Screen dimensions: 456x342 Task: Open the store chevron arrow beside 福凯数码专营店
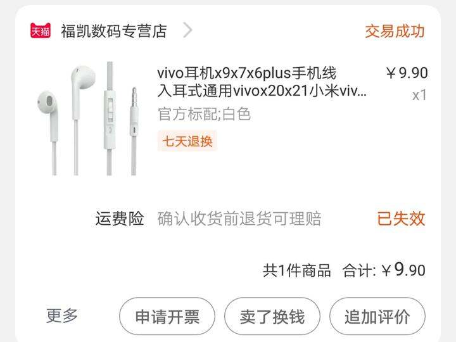point(188,30)
